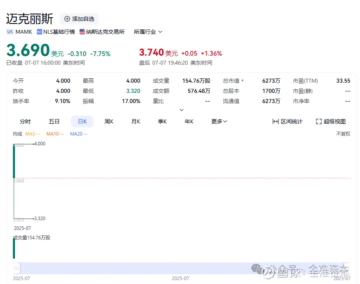
Task: Expand more quote details chevron
Action: 181,110
